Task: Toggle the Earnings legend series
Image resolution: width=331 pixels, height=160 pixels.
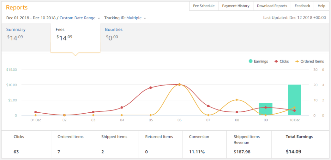Action: click(x=258, y=61)
